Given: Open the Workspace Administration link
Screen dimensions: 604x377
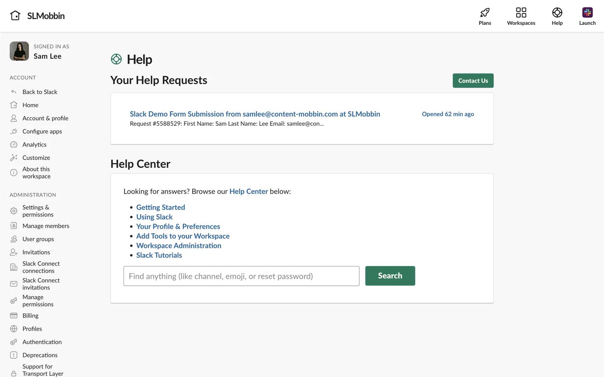Looking at the screenshot, I should point(179,246).
